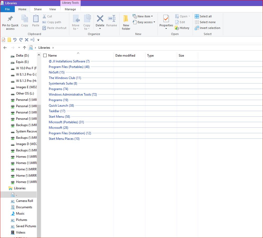Click the Date modified column header
Viewport: 263px width, 238px height.
coord(125,56)
